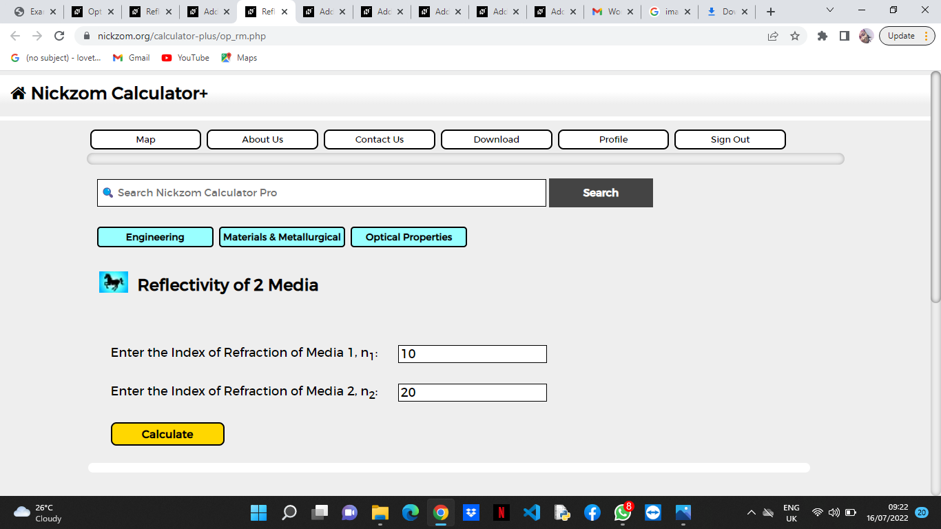941x529 pixels.
Task: Open the Map menu button
Action: pyautogui.click(x=145, y=139)
